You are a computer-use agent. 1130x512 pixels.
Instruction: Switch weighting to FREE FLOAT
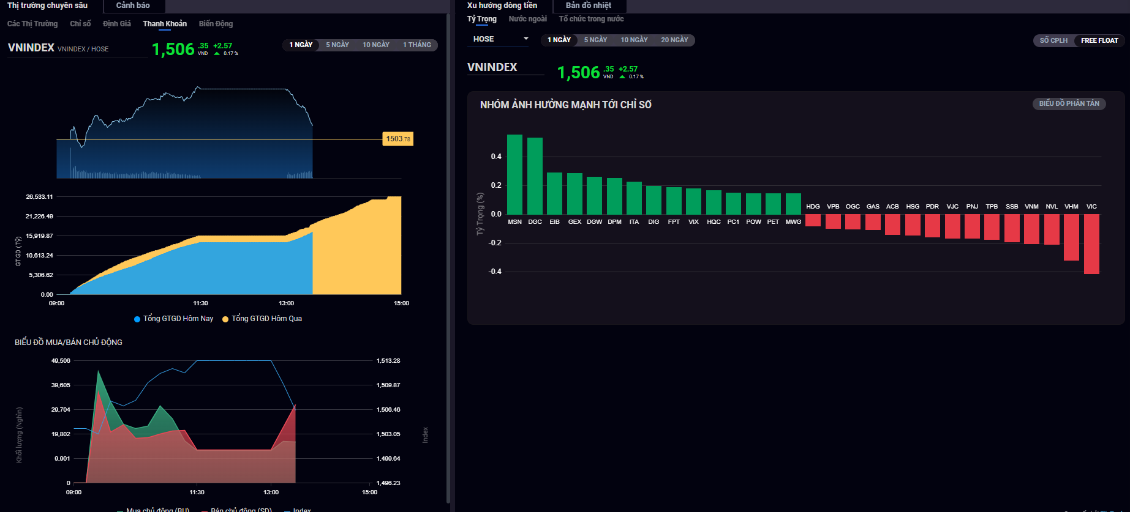point(1099,40)
